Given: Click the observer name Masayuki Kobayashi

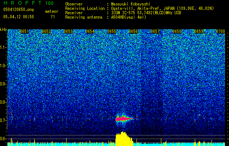Looking at the screenshot, I should pyautogui.click(x=131, y=4).
